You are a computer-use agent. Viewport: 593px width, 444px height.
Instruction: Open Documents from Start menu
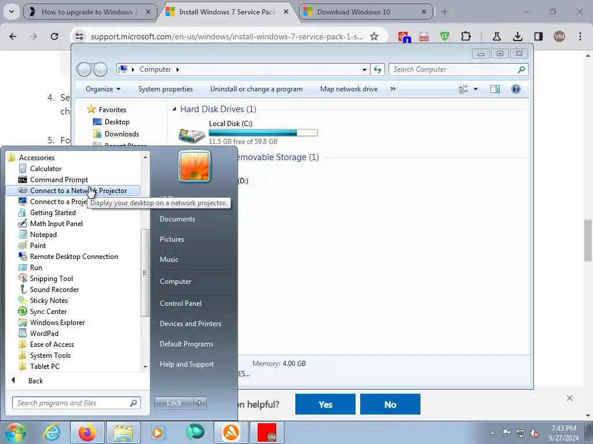tap(177, 219)
